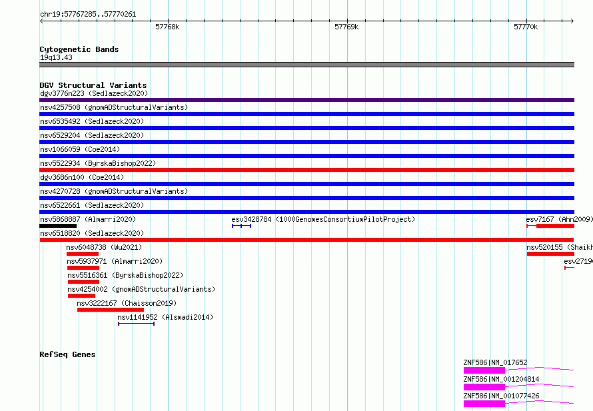This screenshot has width=593, height=411.
Task: Click the nsv3222167 (Chaisson2019) red bar
Action: click(x=111, y=310)
